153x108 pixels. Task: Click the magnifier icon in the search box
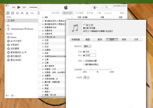click(103, 7)
